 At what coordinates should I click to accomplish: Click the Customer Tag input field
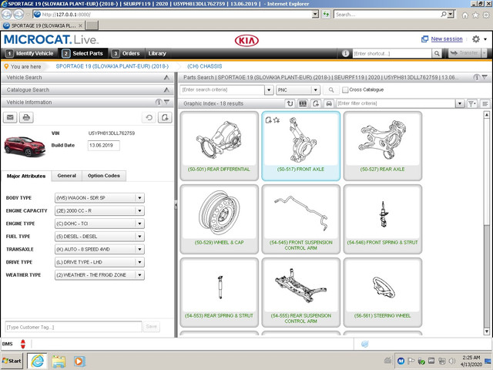pyautogui.click(x=73, y=327)
